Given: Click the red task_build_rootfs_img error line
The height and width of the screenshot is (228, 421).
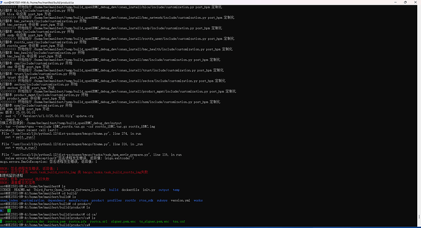Looking at the screenshot, I should (74, 172).
